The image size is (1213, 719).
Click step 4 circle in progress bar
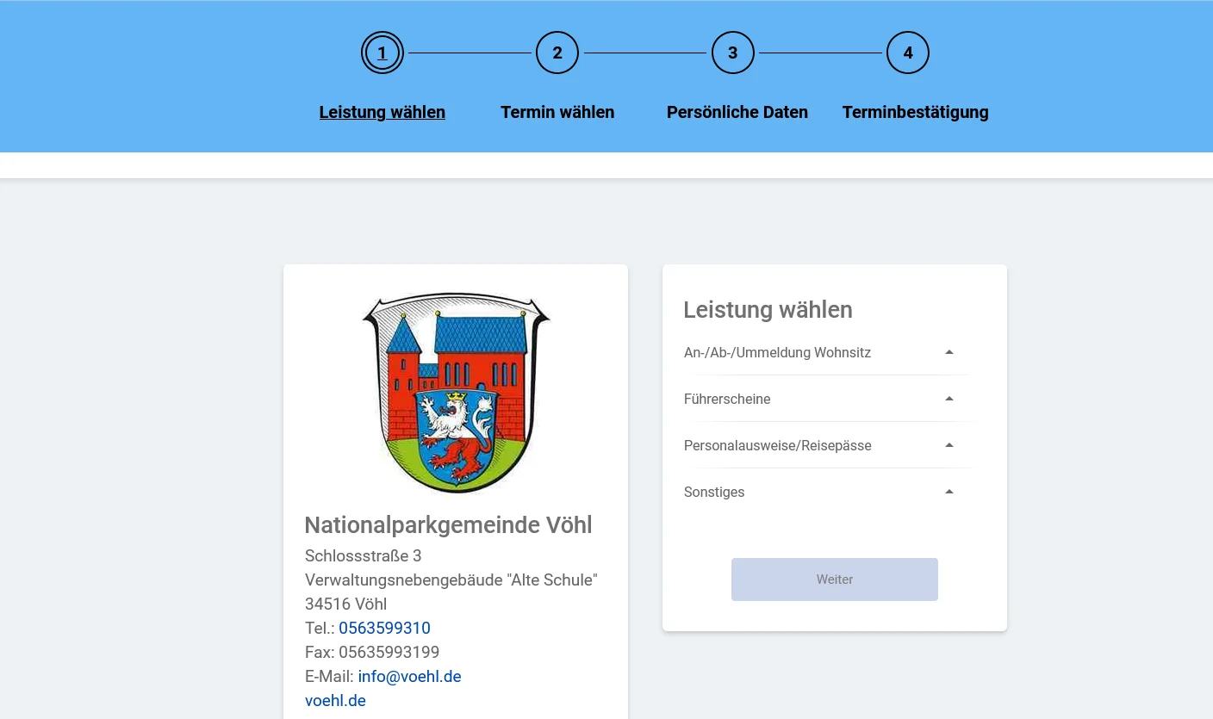[x=908, y=53]
